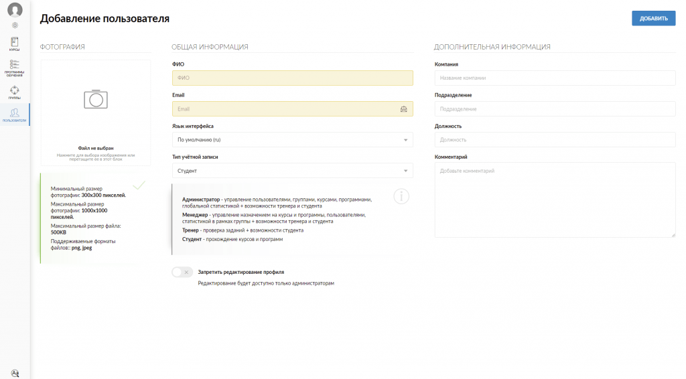Click the info icon in roles description

point(401,196)
